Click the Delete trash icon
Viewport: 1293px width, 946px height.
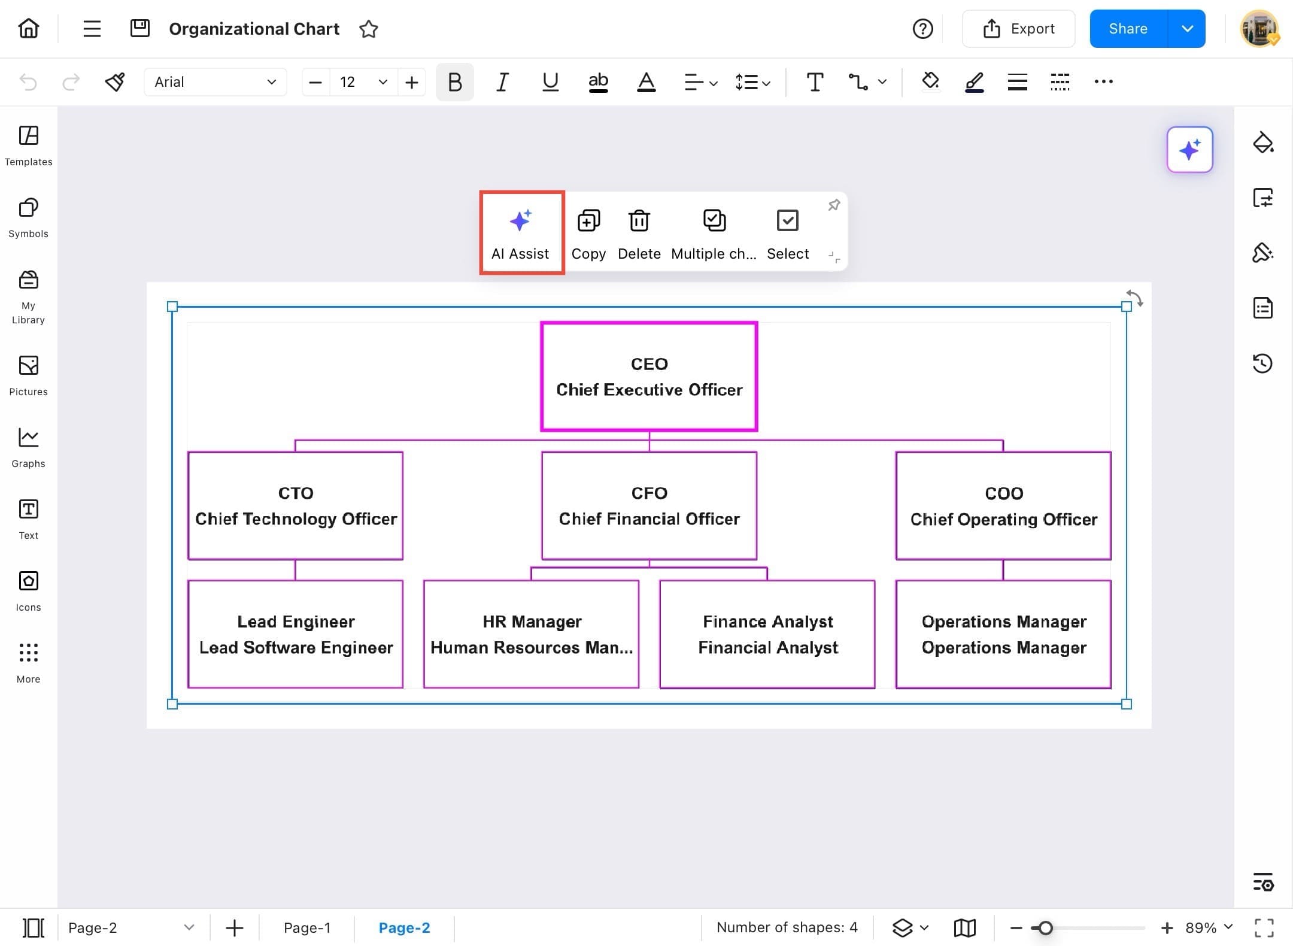pos(639,221)
